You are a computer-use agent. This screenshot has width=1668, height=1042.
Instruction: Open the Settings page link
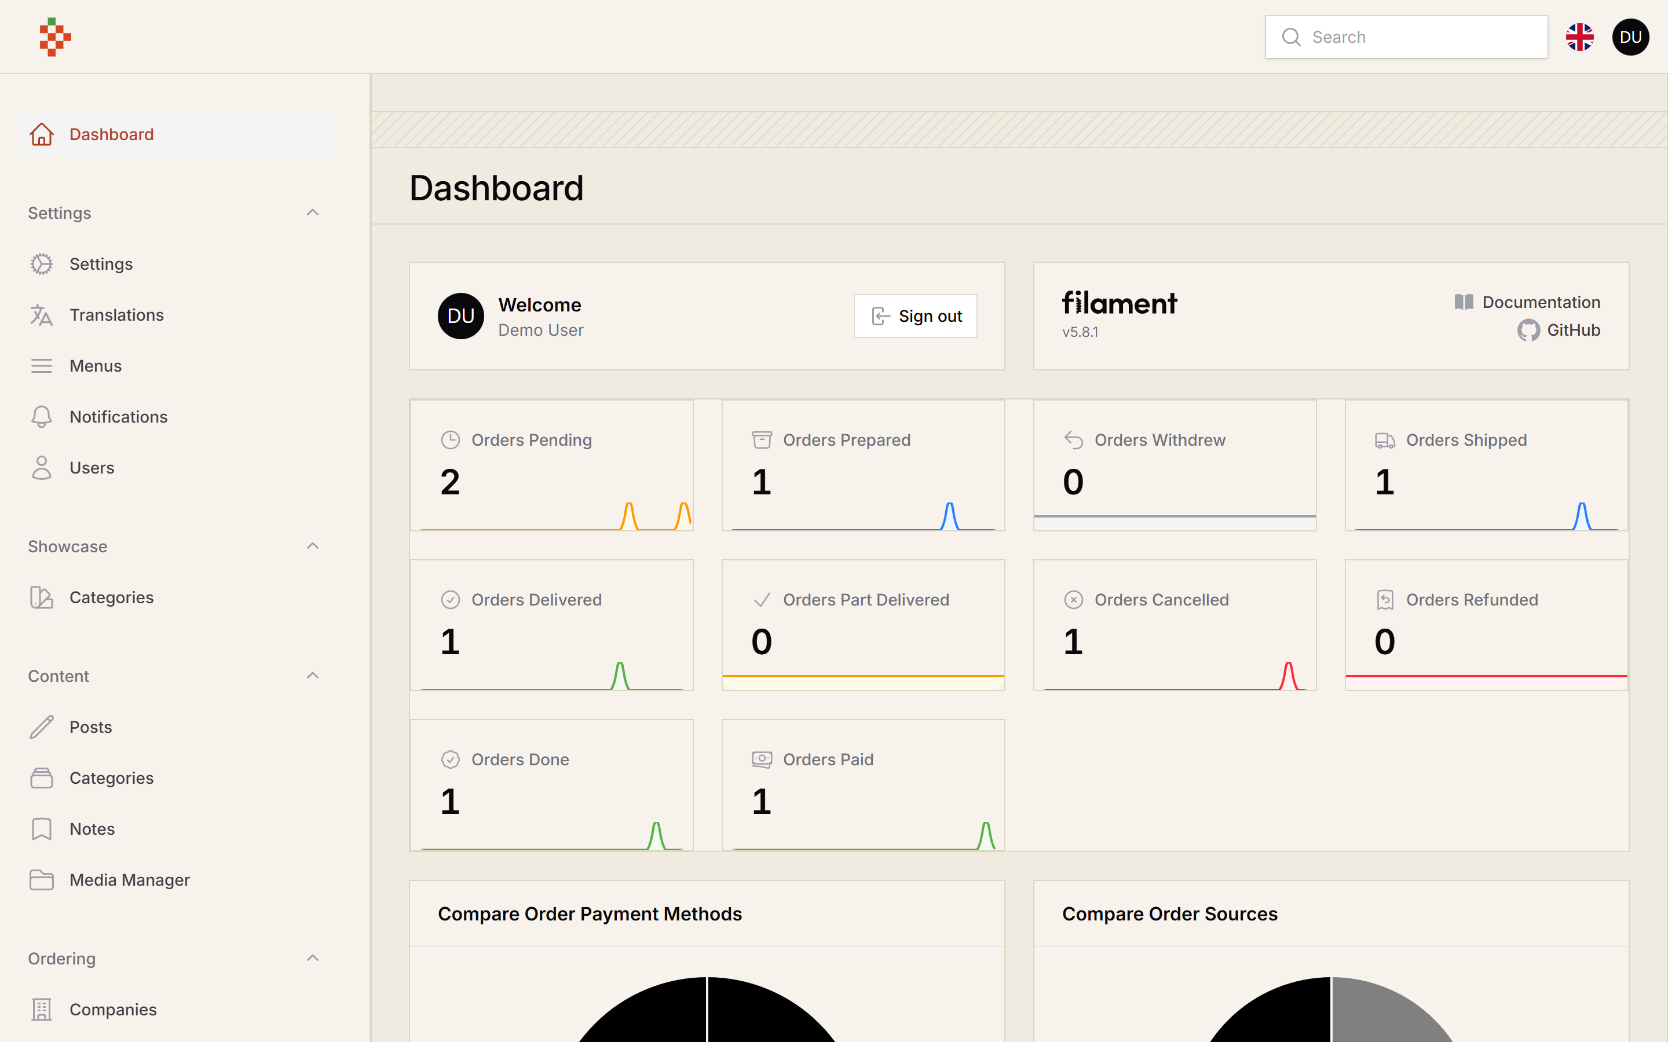(177, 264)
